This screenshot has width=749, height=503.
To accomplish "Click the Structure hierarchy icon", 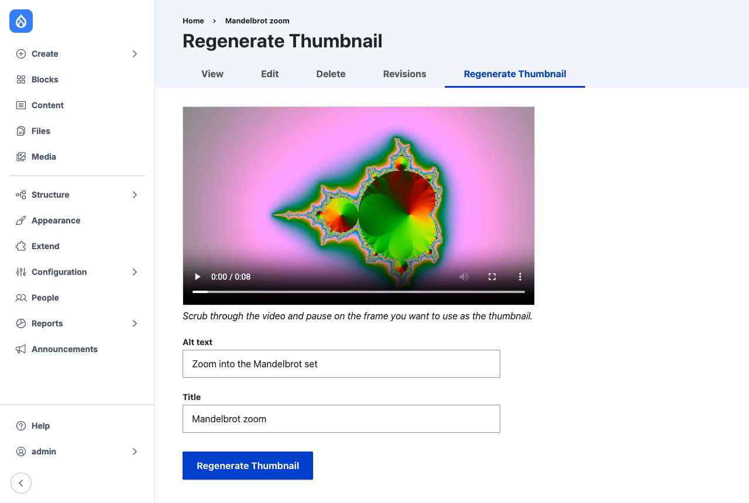I will point(21,195).
